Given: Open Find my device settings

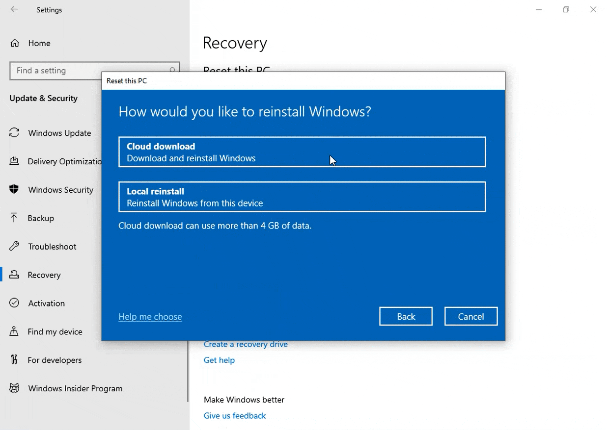Looking at the screenshot, I should (55, 331).
